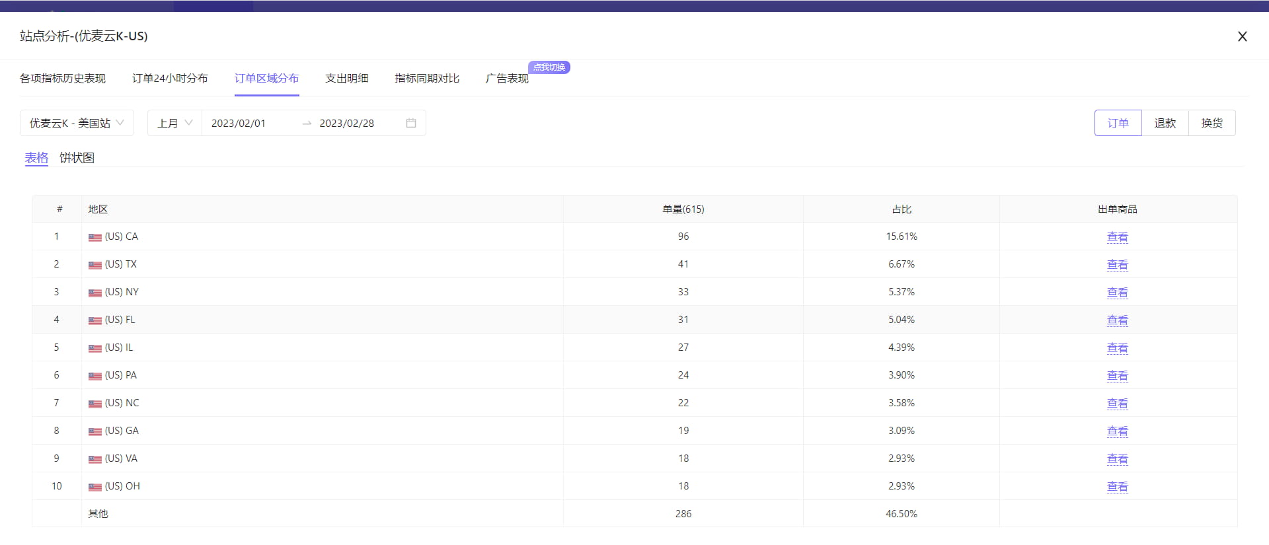1269x545 pixels.
Task: Switch data view to 换货
Action: click(1212, 123)
